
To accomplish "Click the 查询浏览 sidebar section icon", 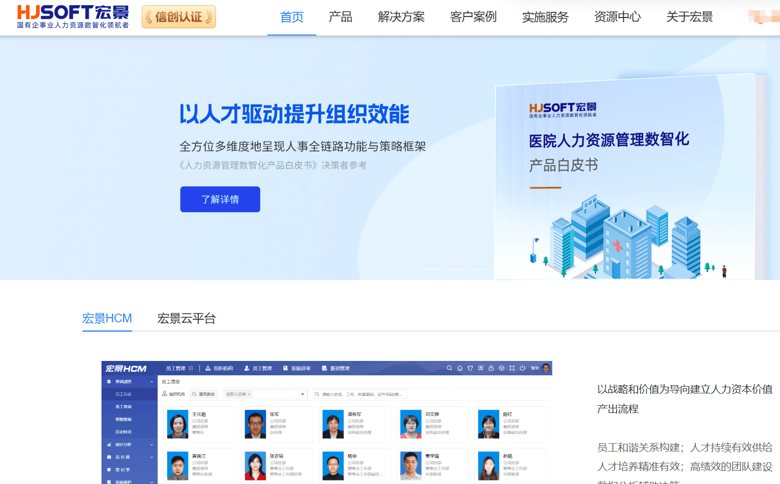I will [x=109, y=382].
